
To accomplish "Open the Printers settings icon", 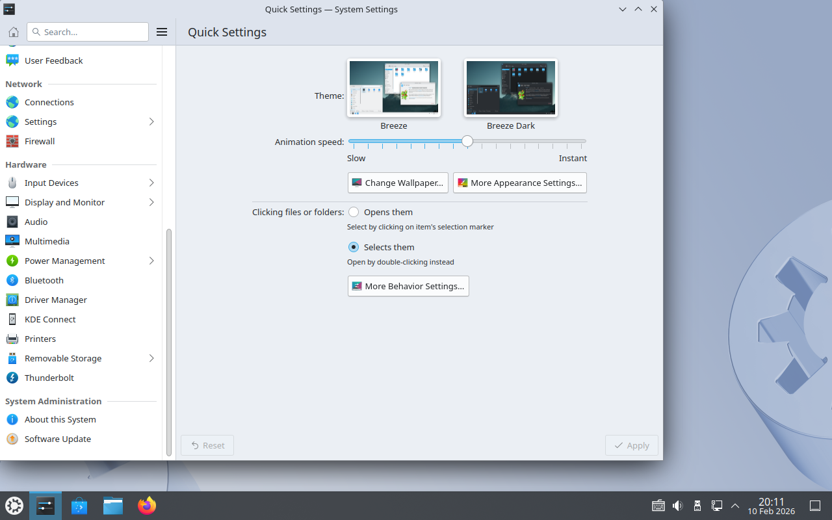I will point(12,339).
